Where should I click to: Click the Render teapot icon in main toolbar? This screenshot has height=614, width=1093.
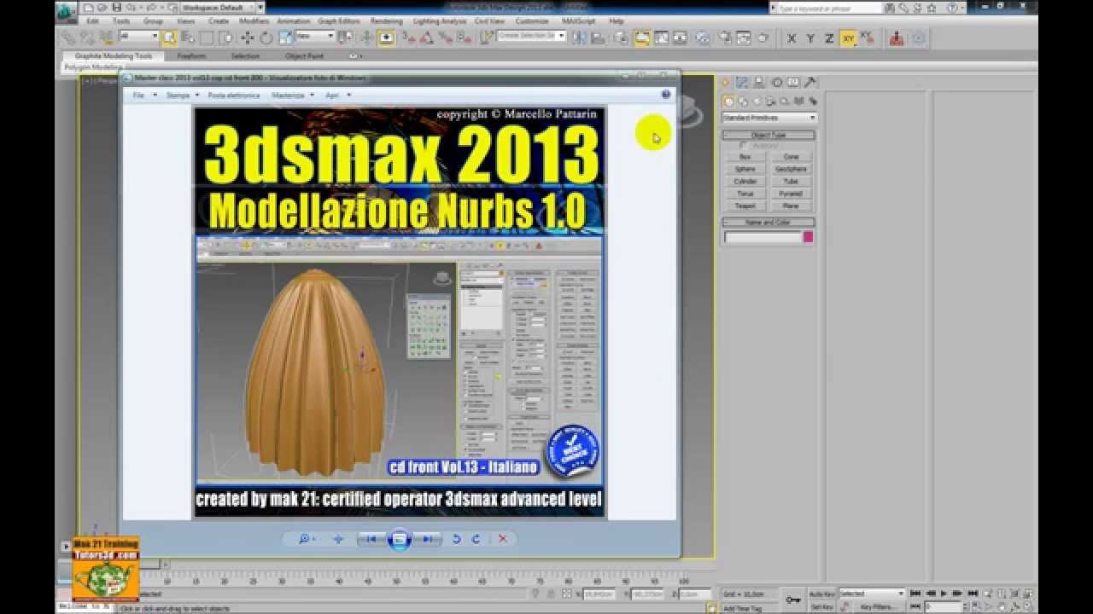point(763,38)
